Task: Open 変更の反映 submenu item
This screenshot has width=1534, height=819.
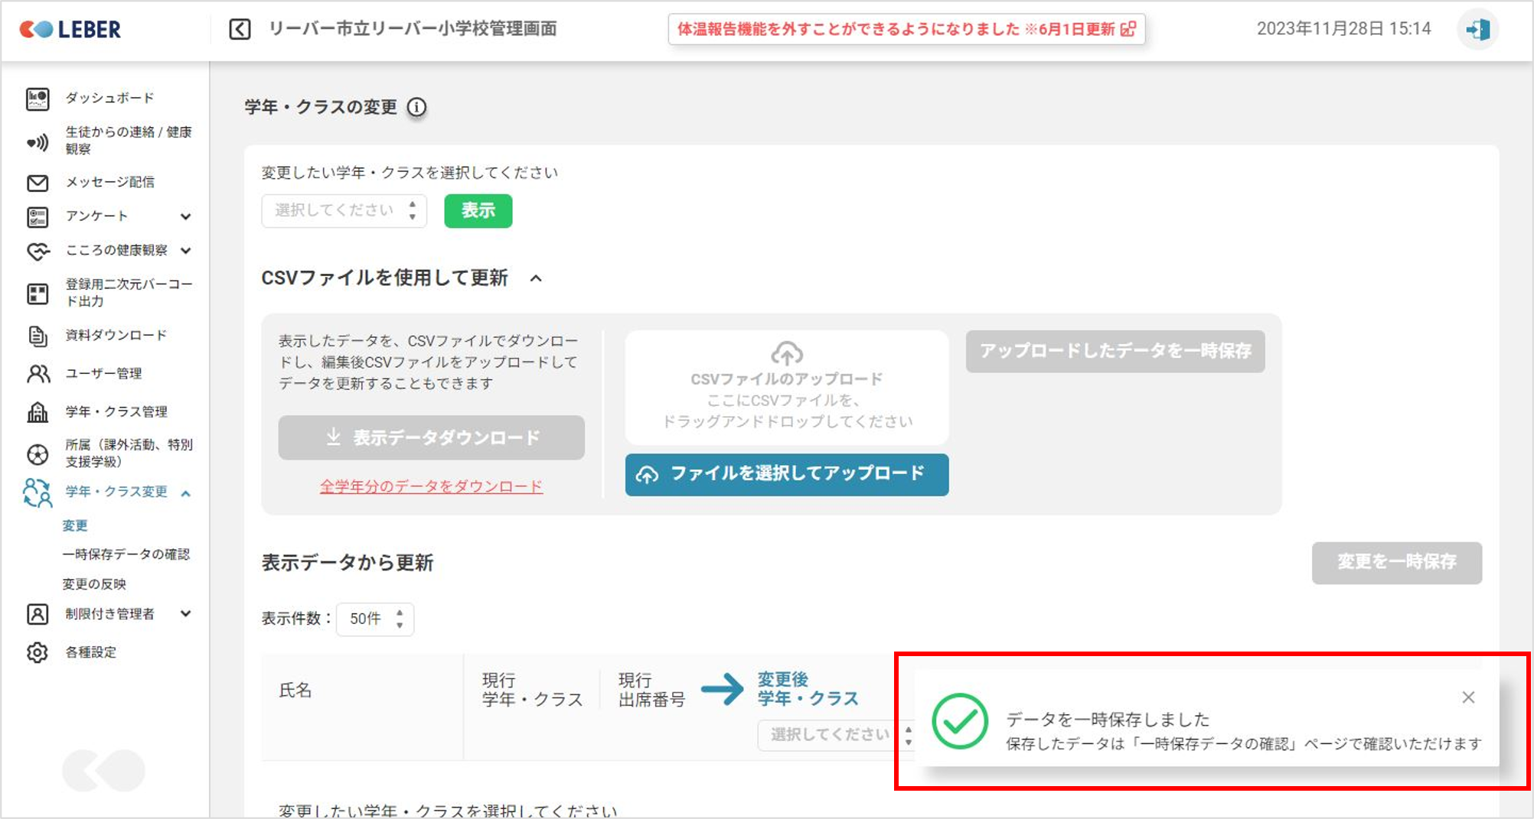Action: pos(94,584)
